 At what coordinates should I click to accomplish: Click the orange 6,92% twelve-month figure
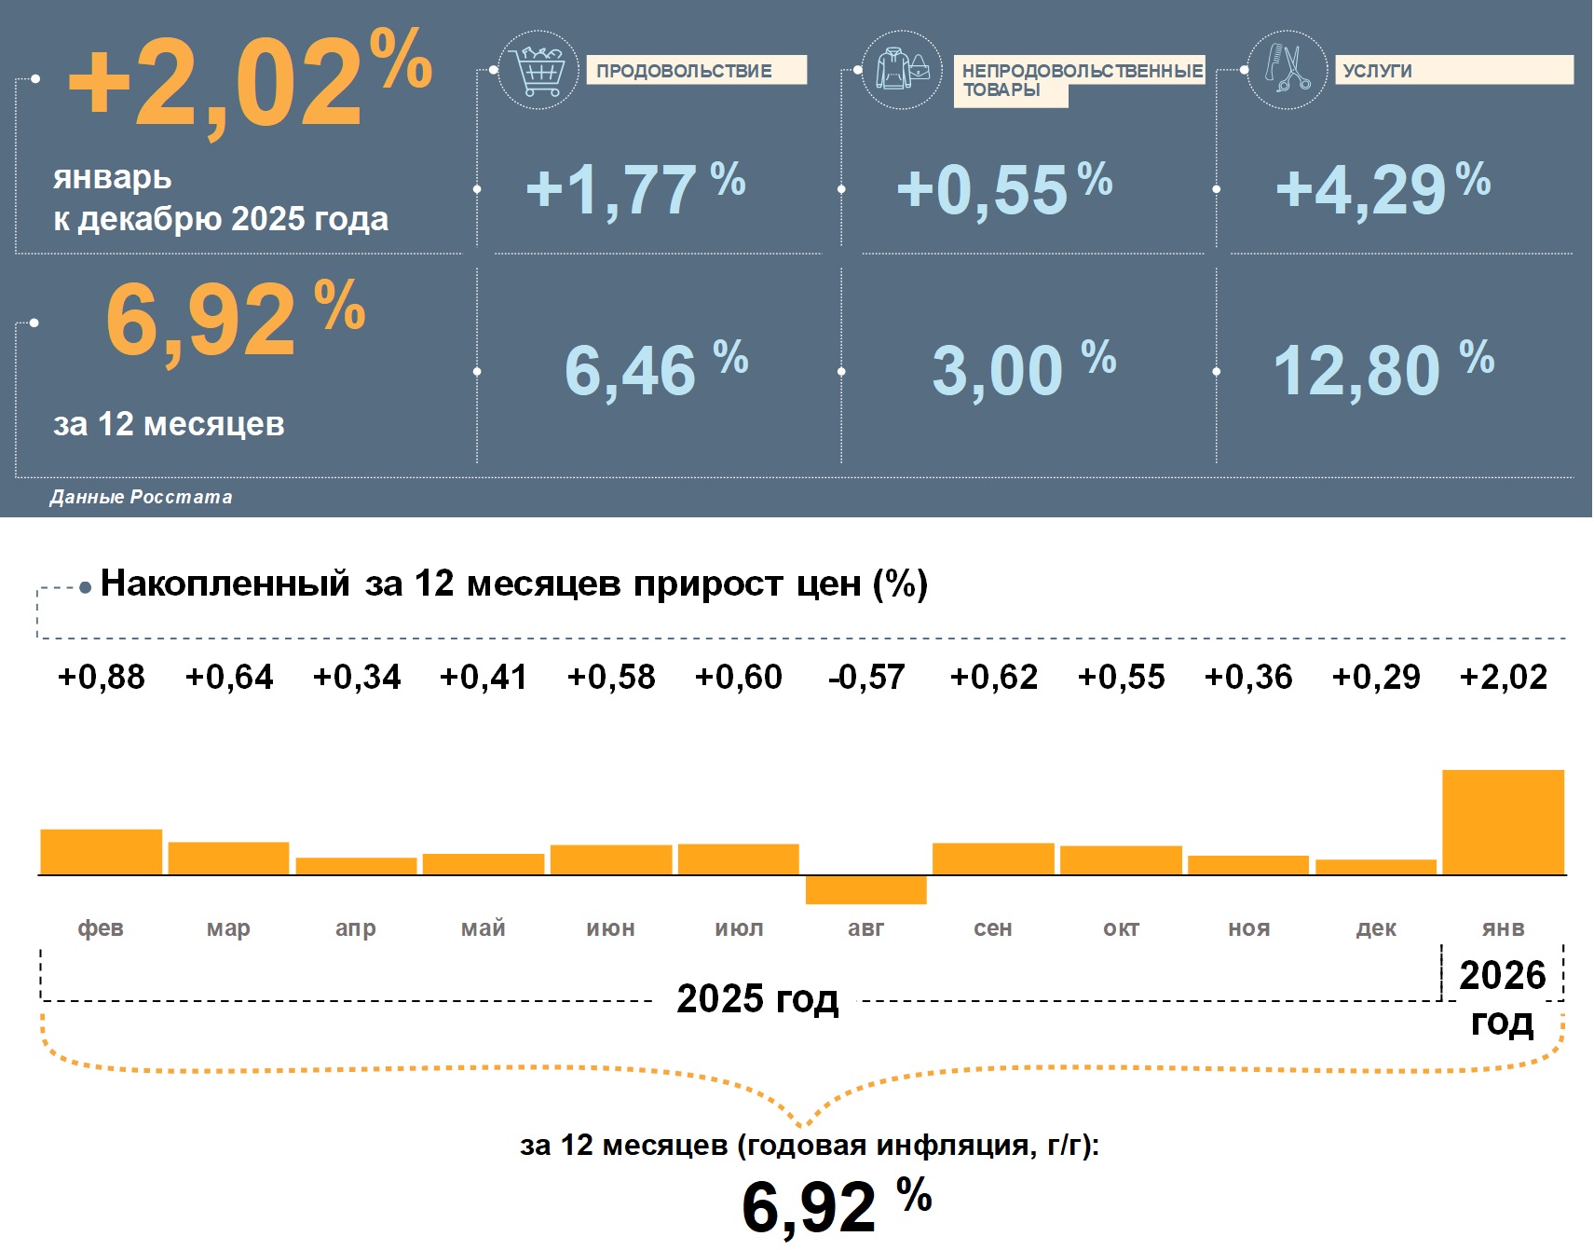[235, 319]
